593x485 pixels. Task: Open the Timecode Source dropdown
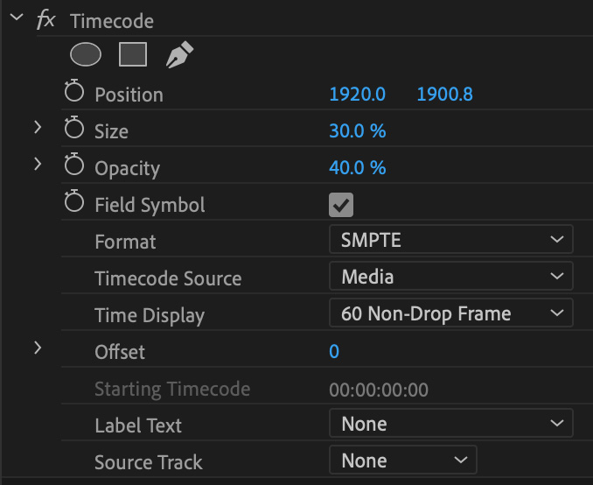tap(450, 277)
